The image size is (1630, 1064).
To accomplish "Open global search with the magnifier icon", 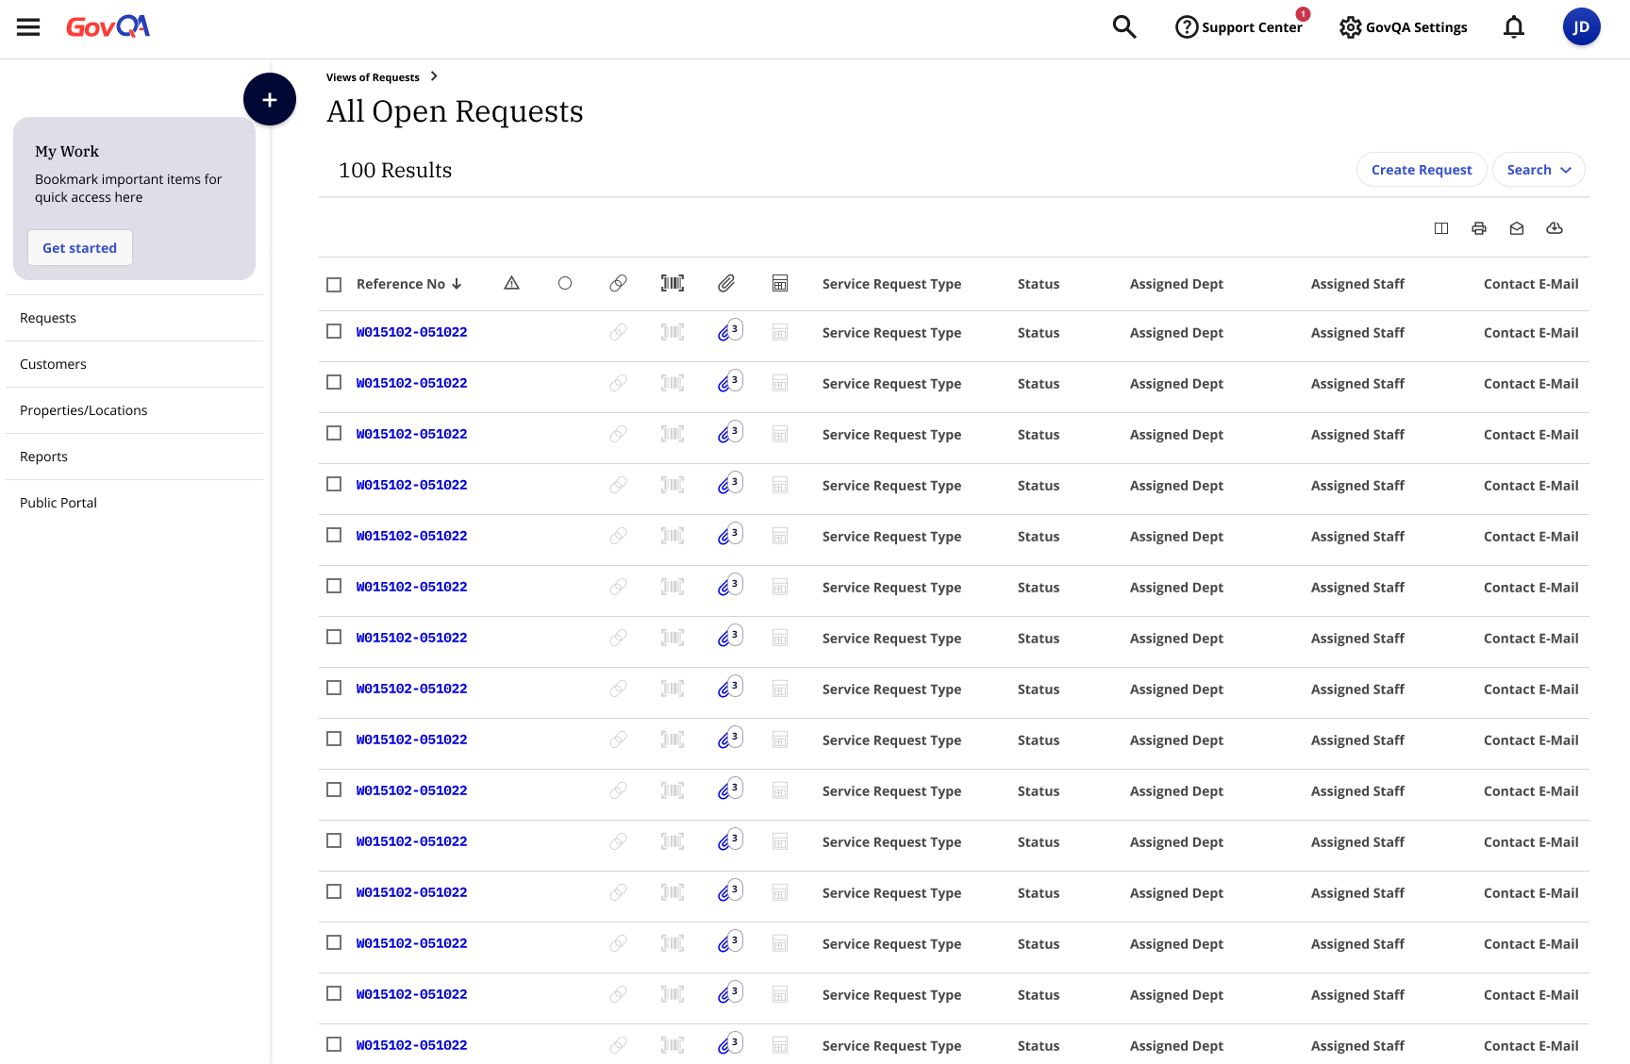I will tap(1123, 27).
